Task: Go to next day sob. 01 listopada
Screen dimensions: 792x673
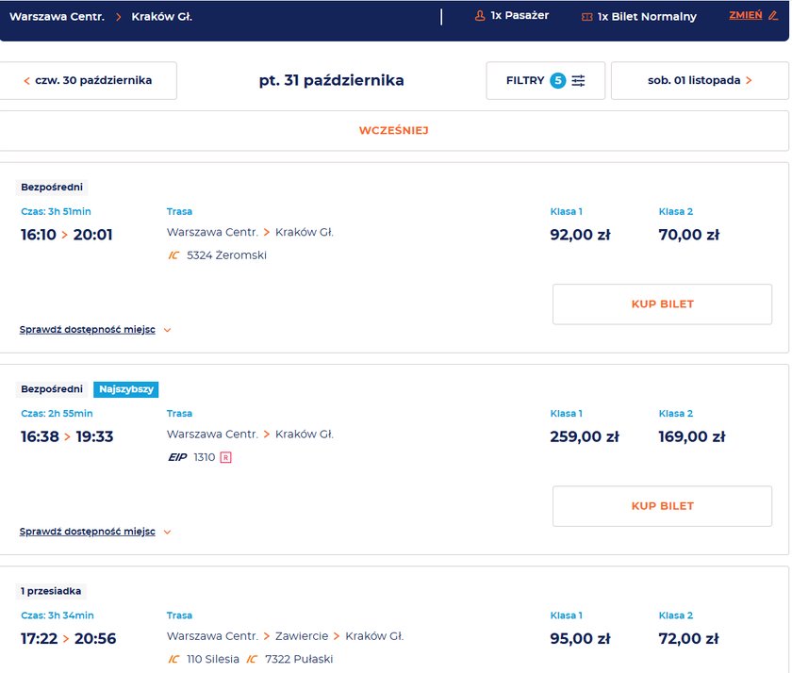Action: click(x=700, y=81)
